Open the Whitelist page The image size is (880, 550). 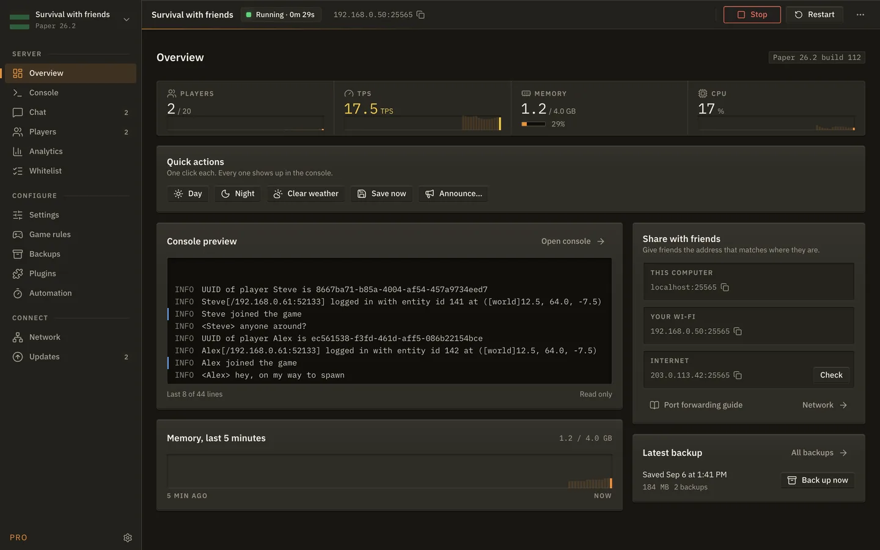70,171
